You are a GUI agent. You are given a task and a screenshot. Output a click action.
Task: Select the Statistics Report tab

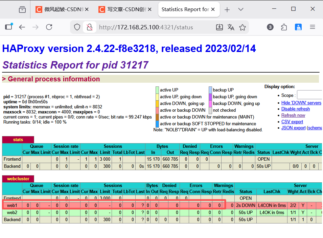pyautogui.click(x=189, y=9)
